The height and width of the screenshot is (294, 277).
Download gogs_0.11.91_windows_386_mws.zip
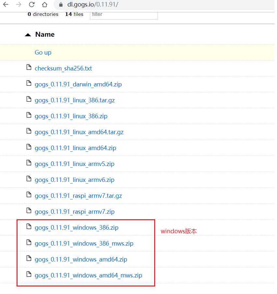coord(84,244)
